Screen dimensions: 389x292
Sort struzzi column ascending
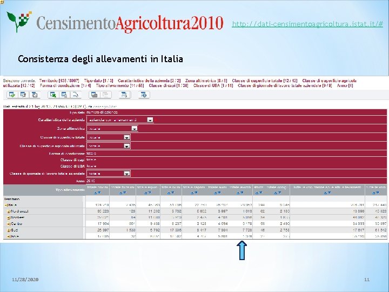pos(257,193)
